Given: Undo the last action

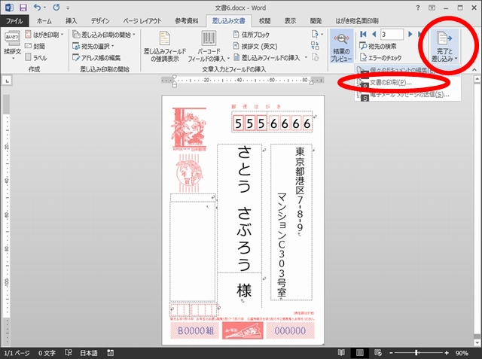Looking at the screenshot, I should 37,8.
